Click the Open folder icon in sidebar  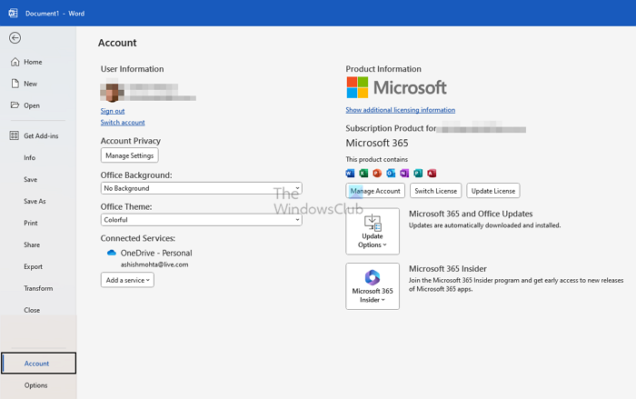[x=15, y=105]
